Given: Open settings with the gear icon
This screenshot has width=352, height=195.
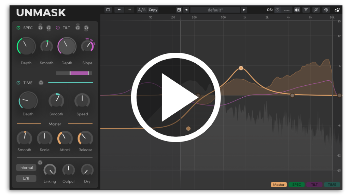Looking at the screenshot, I should tap(326, 10).
